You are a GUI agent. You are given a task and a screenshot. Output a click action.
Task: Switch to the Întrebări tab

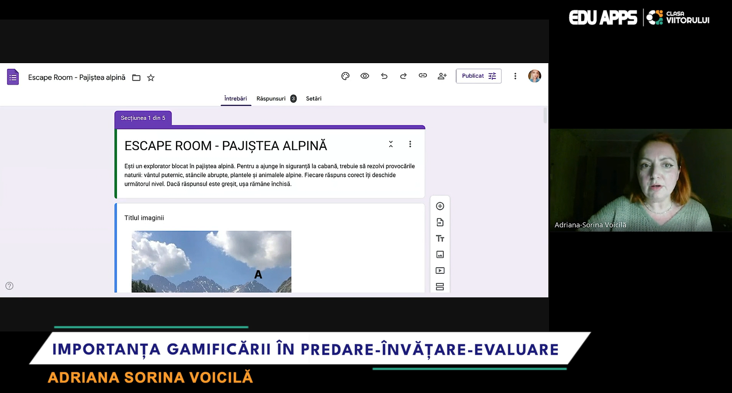236,99
